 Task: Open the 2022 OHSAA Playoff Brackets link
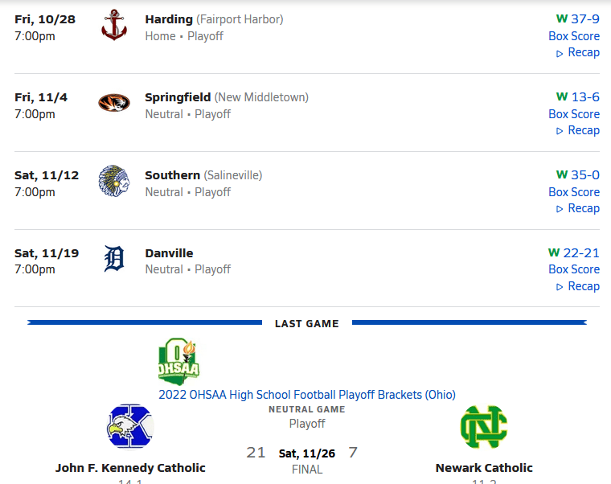point(307,395)
